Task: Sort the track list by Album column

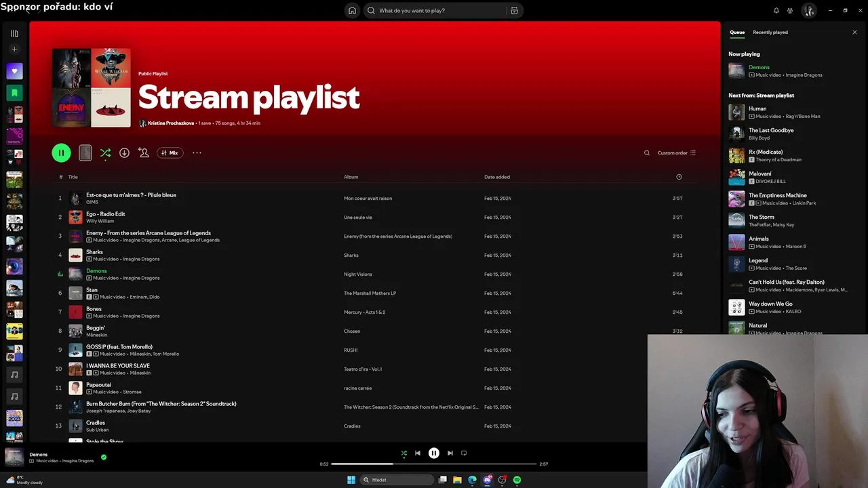Action: point(351,177)
